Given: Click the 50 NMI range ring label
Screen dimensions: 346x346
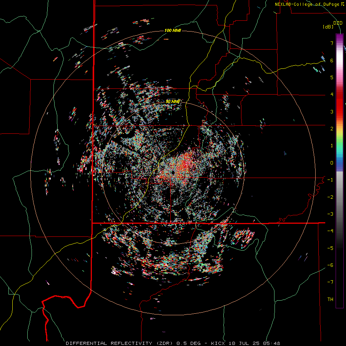Looking at the screenshot, I should point(173,101).
